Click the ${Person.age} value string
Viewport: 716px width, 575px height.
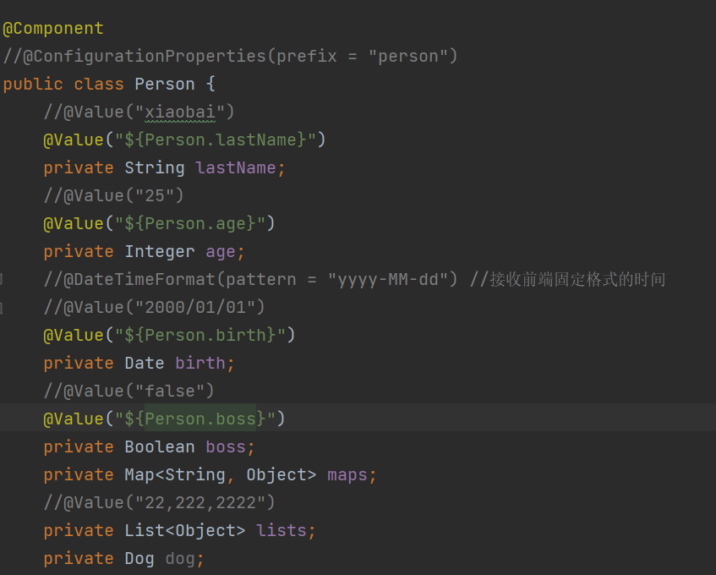pos(189,224)
